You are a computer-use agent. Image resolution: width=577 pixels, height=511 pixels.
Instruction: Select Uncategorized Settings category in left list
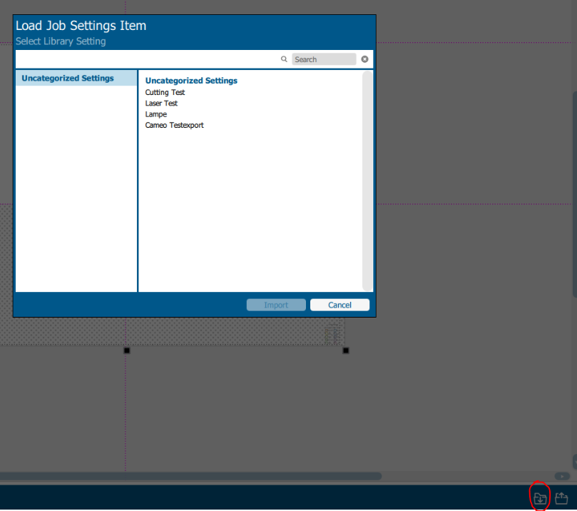pos(76,78)
